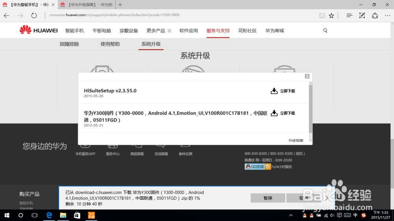Click the Sogou input tray icon
This screenshot has height=221, width=394.
click(x=363, y=215)
